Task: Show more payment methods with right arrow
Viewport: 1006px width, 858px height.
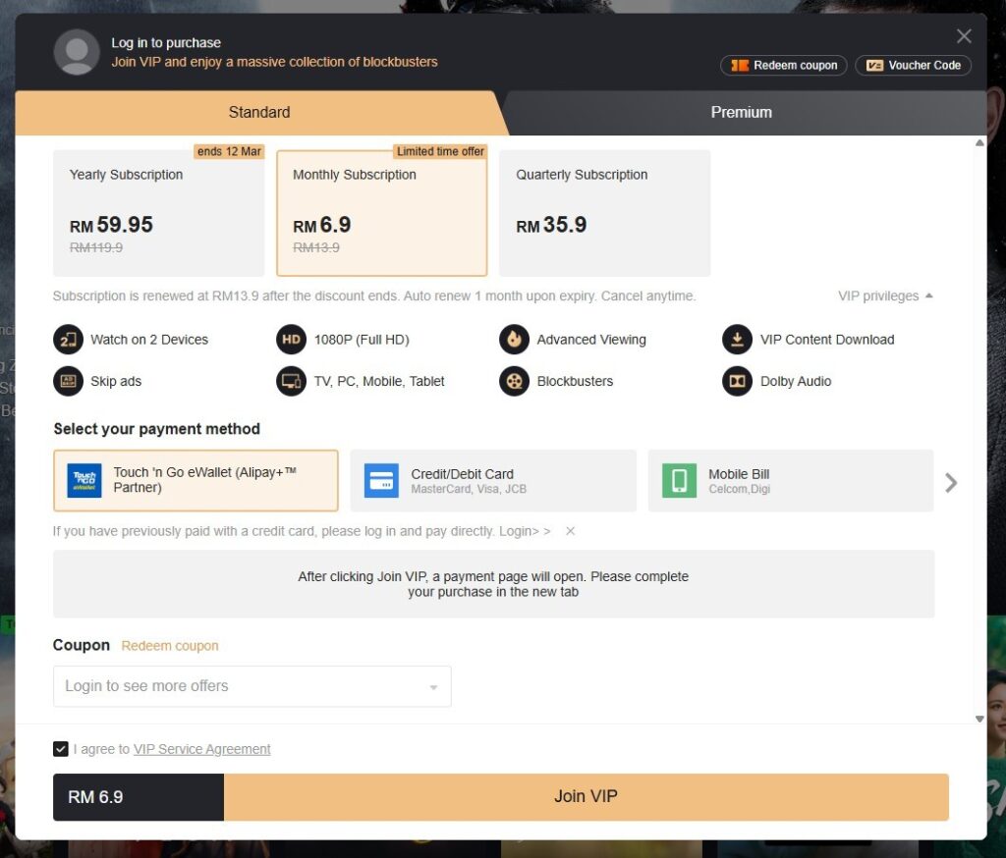Action: (x=950, y=482)
